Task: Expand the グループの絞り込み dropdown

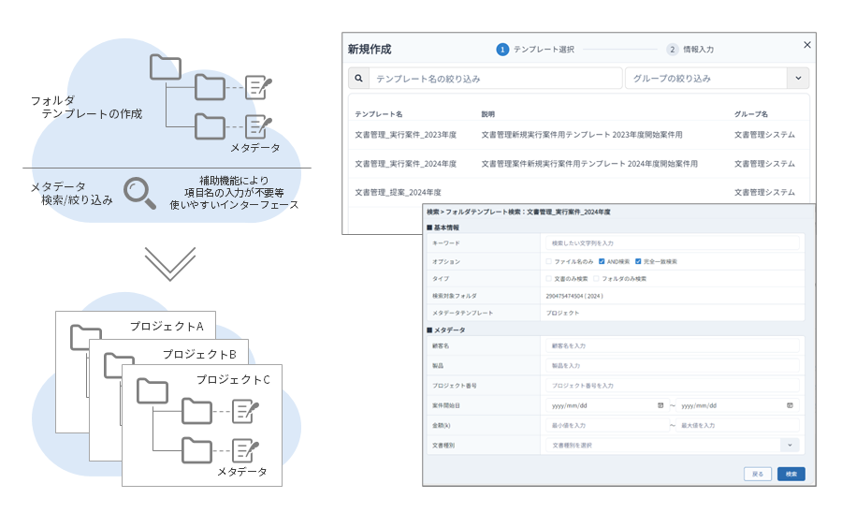Action: click(797, 79)
